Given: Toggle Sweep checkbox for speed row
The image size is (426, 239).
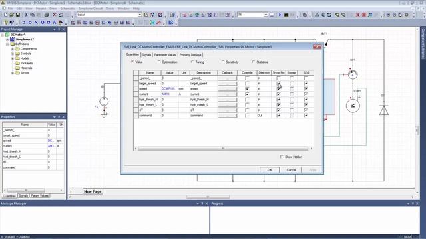Looking at the screenshot, I should (x=292, y=88).
